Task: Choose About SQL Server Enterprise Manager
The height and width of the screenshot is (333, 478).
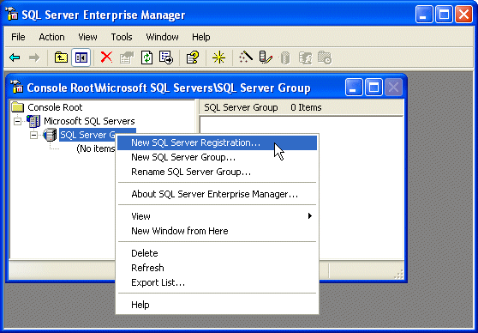Action: point(217,194)
